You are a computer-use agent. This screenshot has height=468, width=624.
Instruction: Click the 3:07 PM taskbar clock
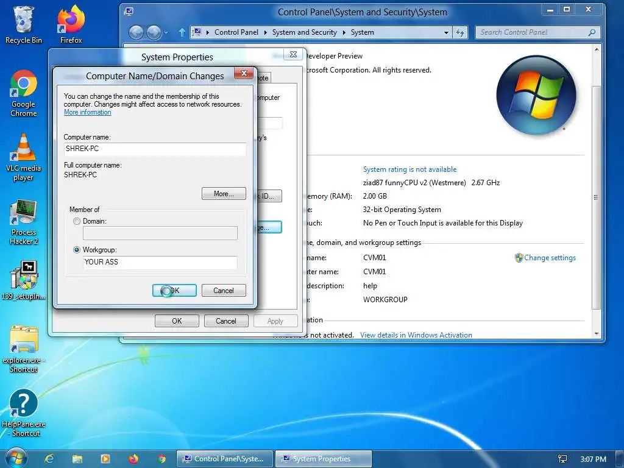point(593,459)
